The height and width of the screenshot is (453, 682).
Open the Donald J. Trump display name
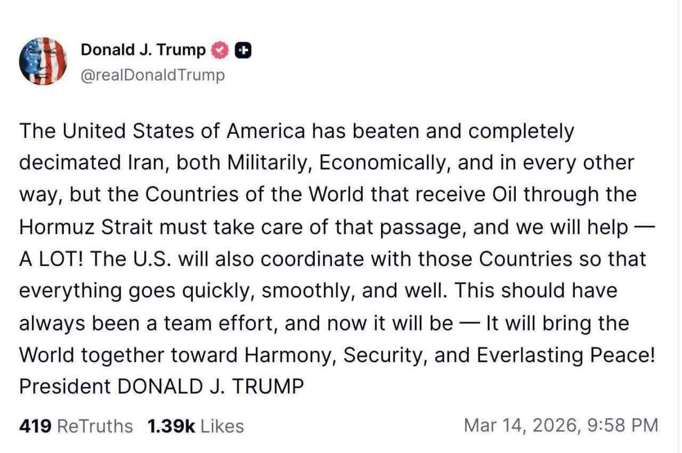click(143, 50)
